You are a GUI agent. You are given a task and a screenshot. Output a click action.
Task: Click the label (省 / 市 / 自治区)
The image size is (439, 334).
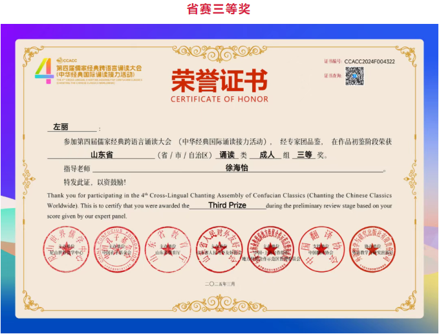tap(185, 155)
